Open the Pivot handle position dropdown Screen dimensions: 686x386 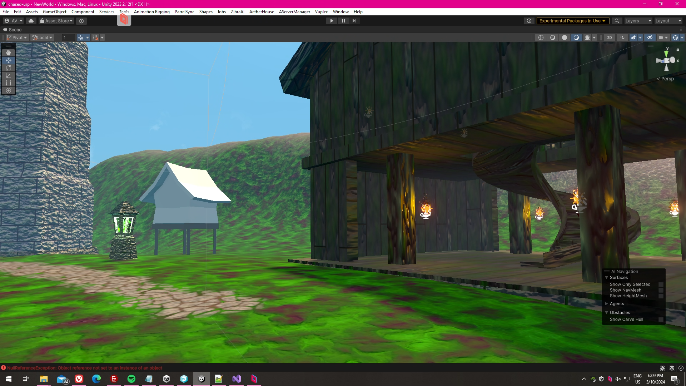[17, 38]
